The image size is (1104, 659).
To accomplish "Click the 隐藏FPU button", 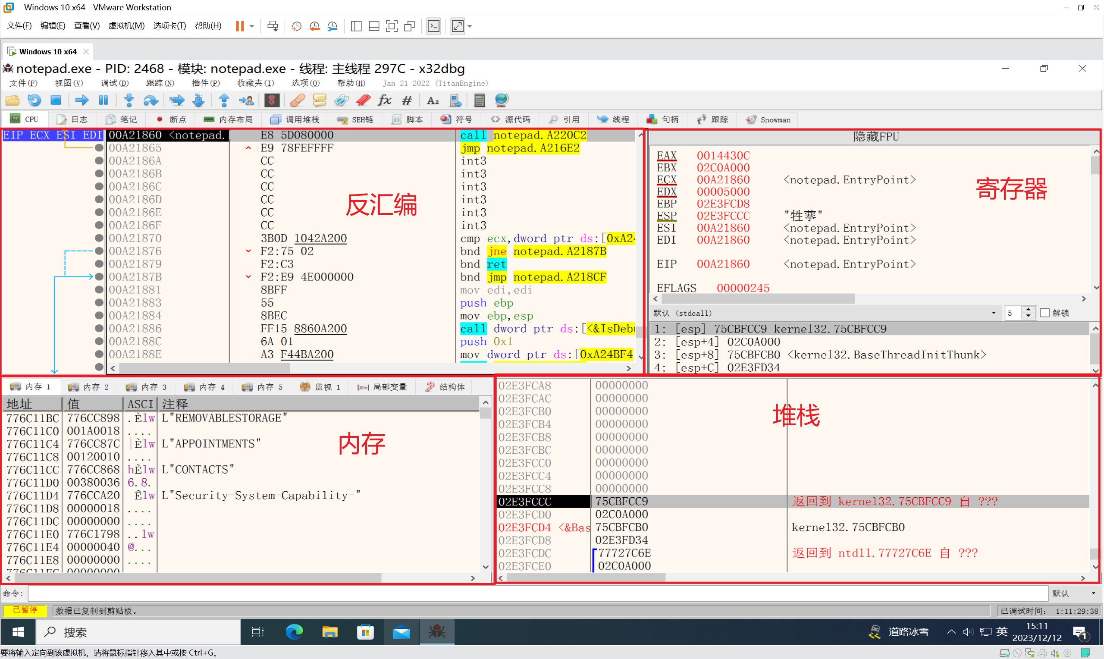I will click(875, 137).
